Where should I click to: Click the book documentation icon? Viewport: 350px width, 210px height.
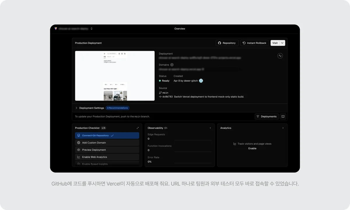click(x=283, y=116)
